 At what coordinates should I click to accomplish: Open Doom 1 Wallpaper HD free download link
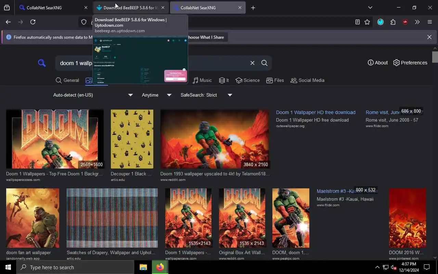(x=316, y=112)
